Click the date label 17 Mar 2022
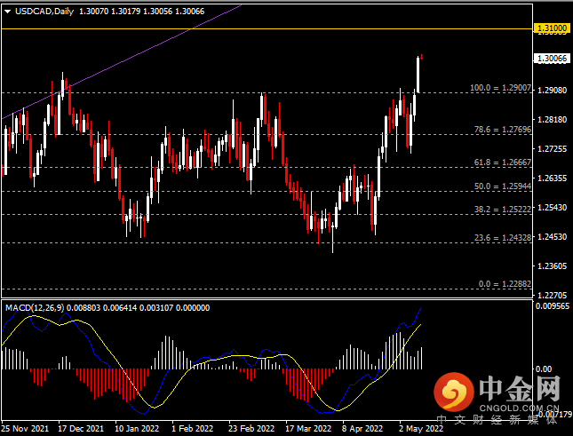Image resolution: width=573 pixels, height=436 pixels. point(308,428)
